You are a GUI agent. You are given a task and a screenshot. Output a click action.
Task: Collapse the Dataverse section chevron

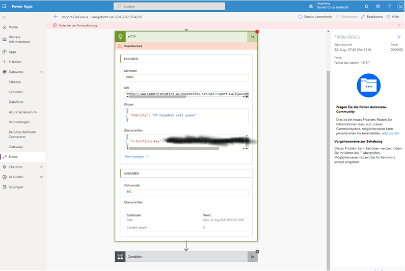[41, 72]
